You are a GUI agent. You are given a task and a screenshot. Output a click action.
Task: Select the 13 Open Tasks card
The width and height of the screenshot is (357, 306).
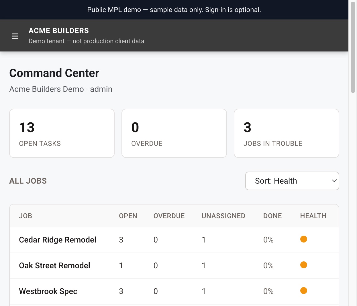pos(62,133)
